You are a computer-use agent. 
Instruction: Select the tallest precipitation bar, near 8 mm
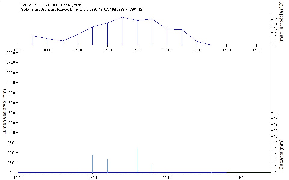137,160
